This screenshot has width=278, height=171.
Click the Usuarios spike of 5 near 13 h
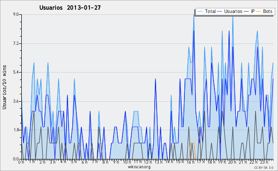point(155,79)
